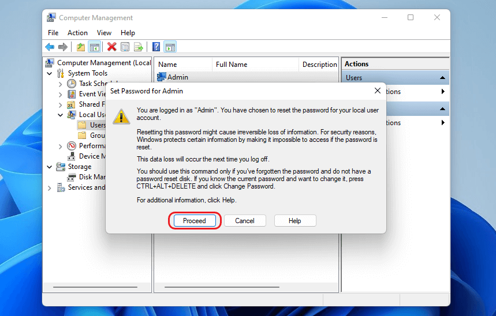Select the Computer Management (Local) root node
Image resolution: width=496 pixels, height=316 pixels.
[104, 63]
